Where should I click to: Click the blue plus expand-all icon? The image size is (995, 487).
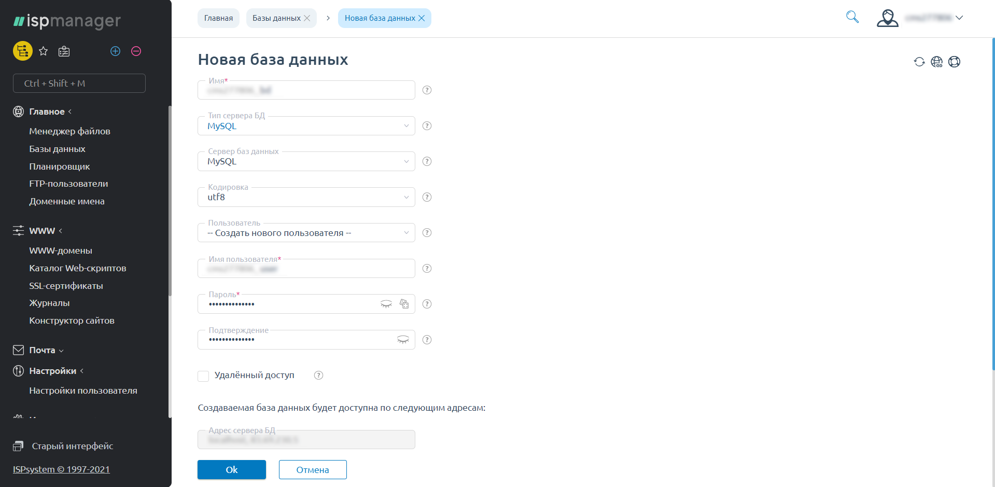tap(115, 51)
